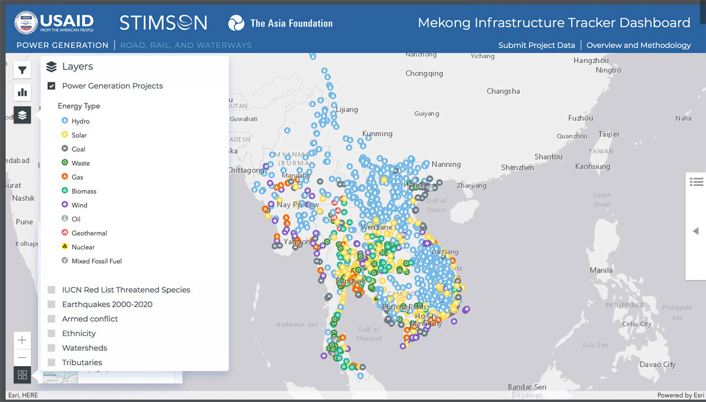Open Overview and Methodology link

(638, 45)
